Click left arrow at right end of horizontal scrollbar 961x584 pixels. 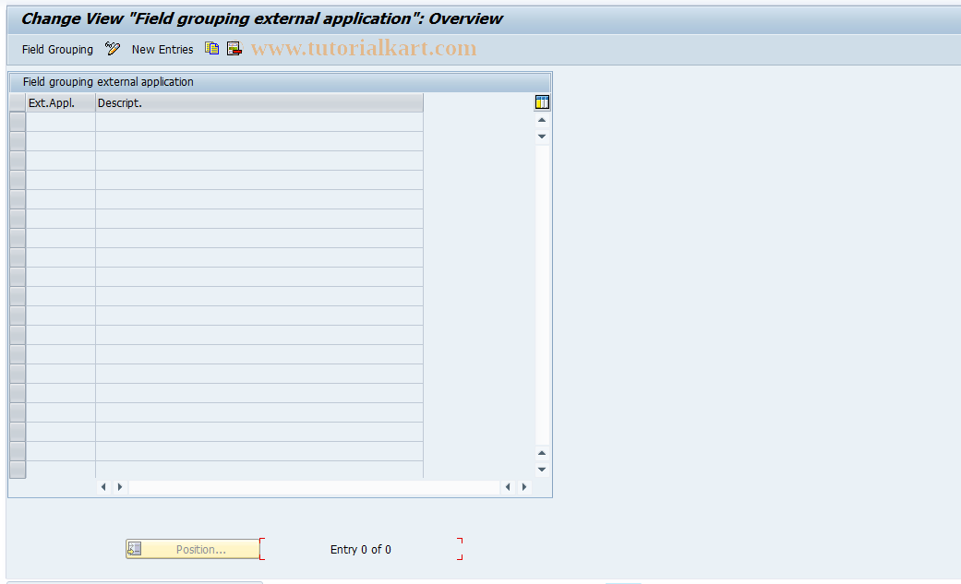(508, 486)
